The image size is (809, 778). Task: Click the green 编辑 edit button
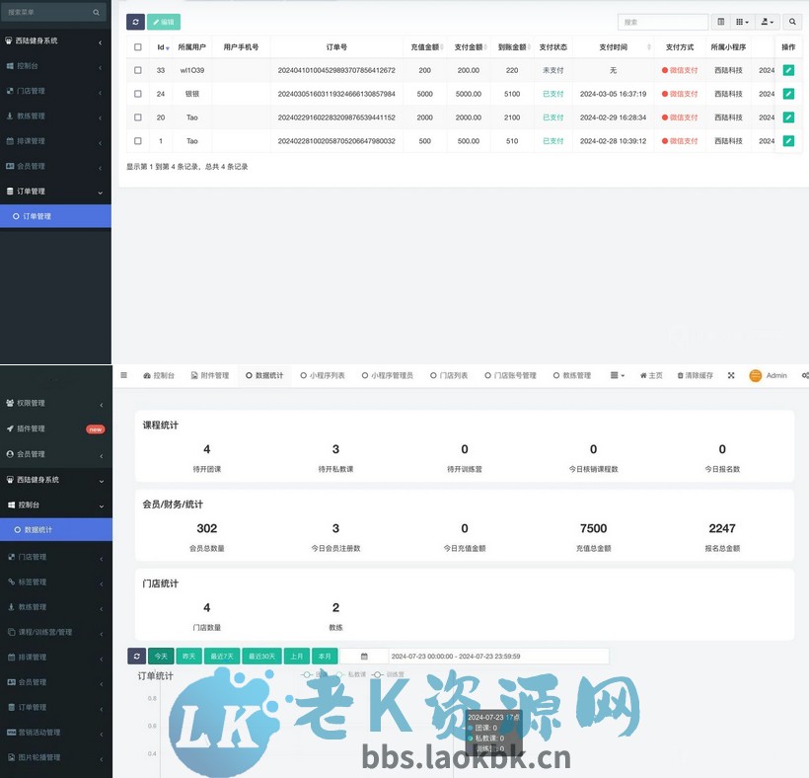(163, 21)
